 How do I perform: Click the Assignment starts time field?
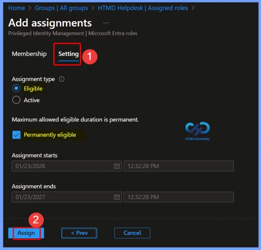point(179,166)
